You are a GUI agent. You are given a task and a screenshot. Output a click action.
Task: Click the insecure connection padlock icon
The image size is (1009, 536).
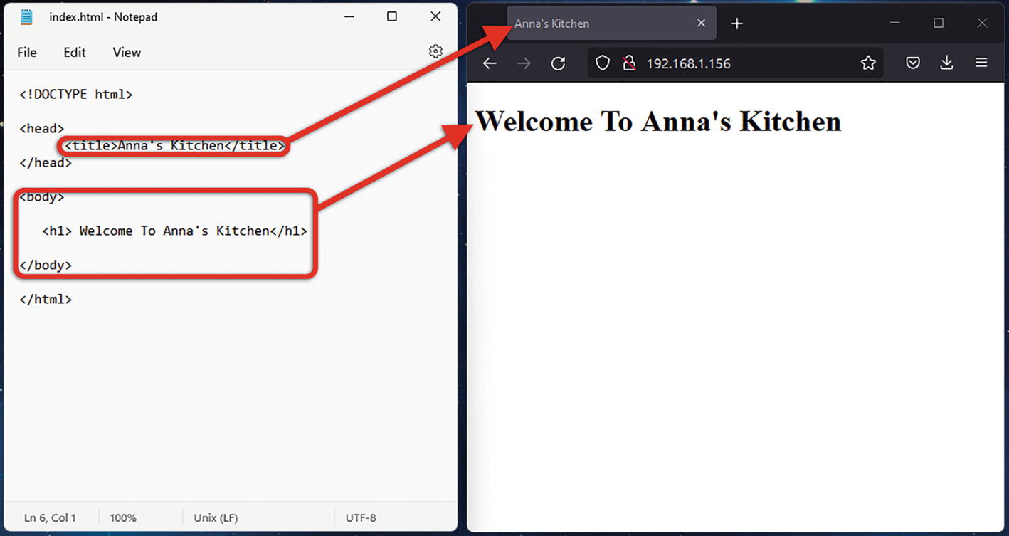click(628, 63)
